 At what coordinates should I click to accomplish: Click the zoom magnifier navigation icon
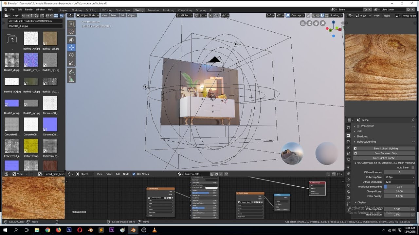coord(323,23)
